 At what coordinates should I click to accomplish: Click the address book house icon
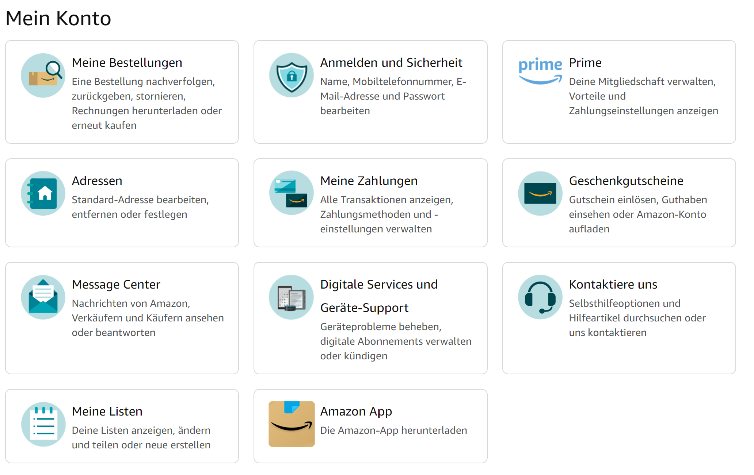pyautogui.click(x=43, y=193)
